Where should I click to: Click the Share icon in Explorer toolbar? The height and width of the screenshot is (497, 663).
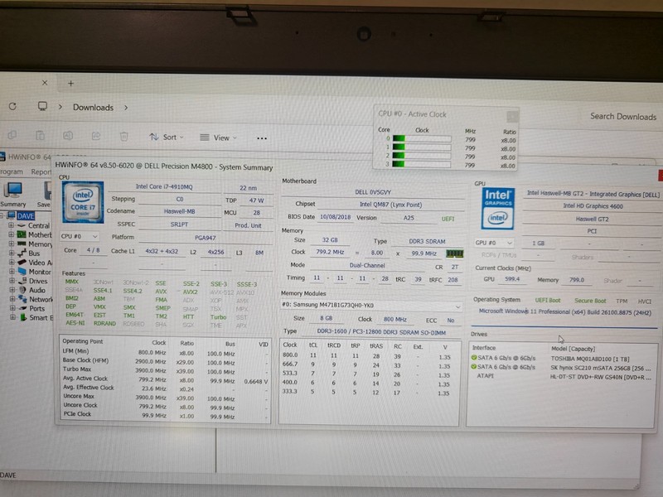[x=96, y=136]
